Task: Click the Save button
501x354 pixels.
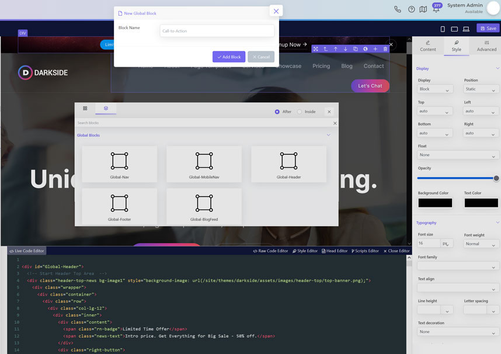Action: point(488,27)
